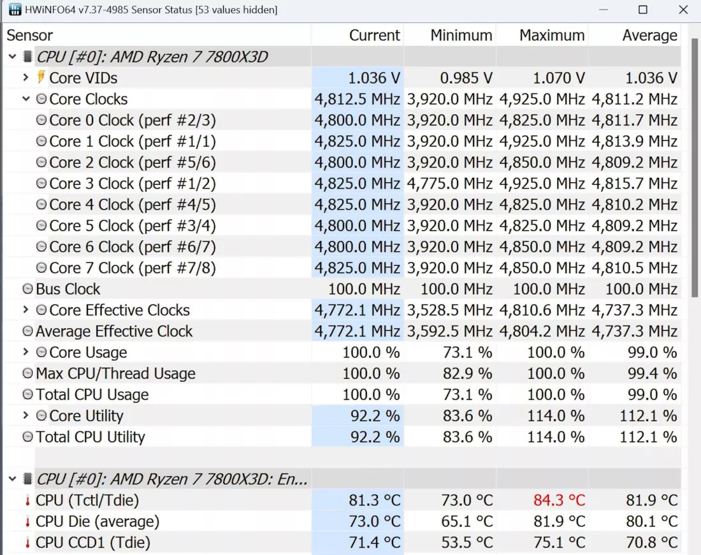Click the clock icon next to Bus Clock
Image resolution: width=701 pixels, height=555 pixels.
point(27,289)
